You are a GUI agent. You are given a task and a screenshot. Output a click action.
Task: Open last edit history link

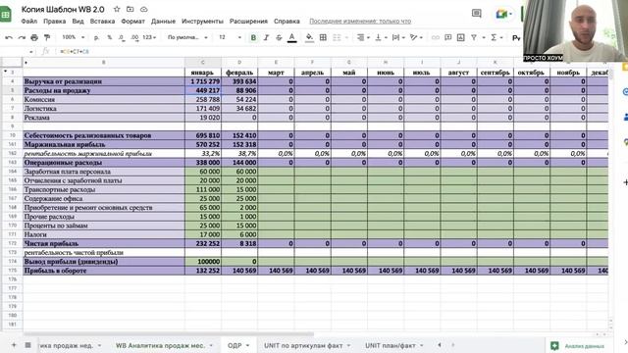click(360, 22)
